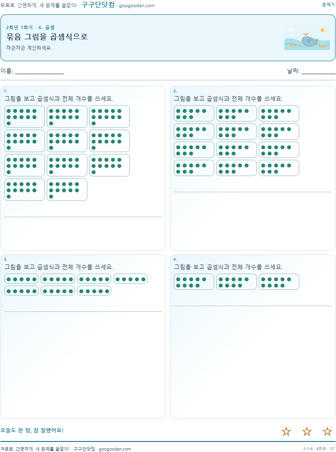Click problem 2's instruction sentence

[228, 99]
